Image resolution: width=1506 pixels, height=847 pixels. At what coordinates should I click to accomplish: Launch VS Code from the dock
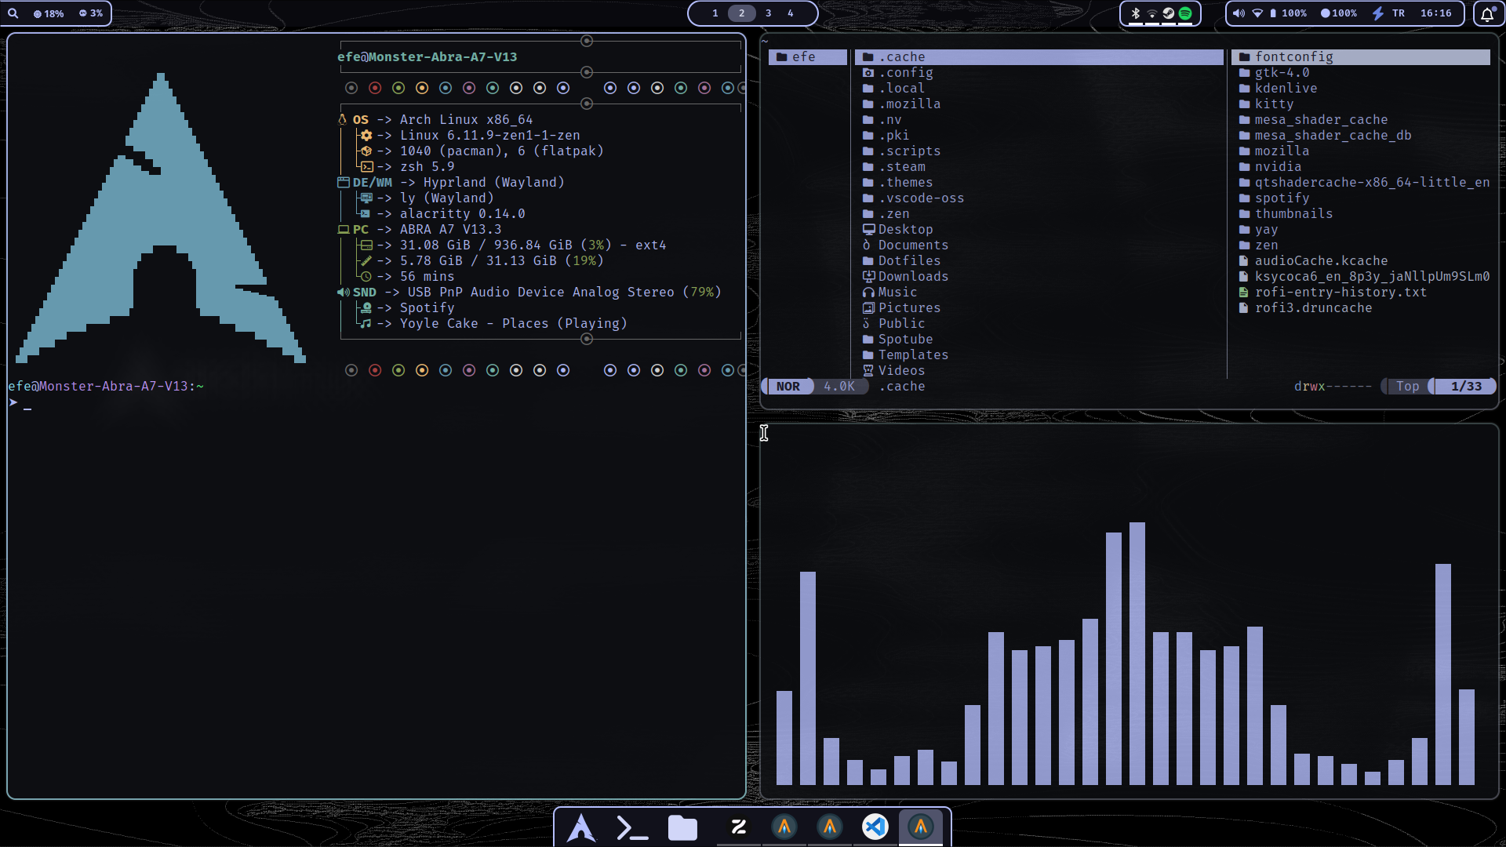(875, 827)
